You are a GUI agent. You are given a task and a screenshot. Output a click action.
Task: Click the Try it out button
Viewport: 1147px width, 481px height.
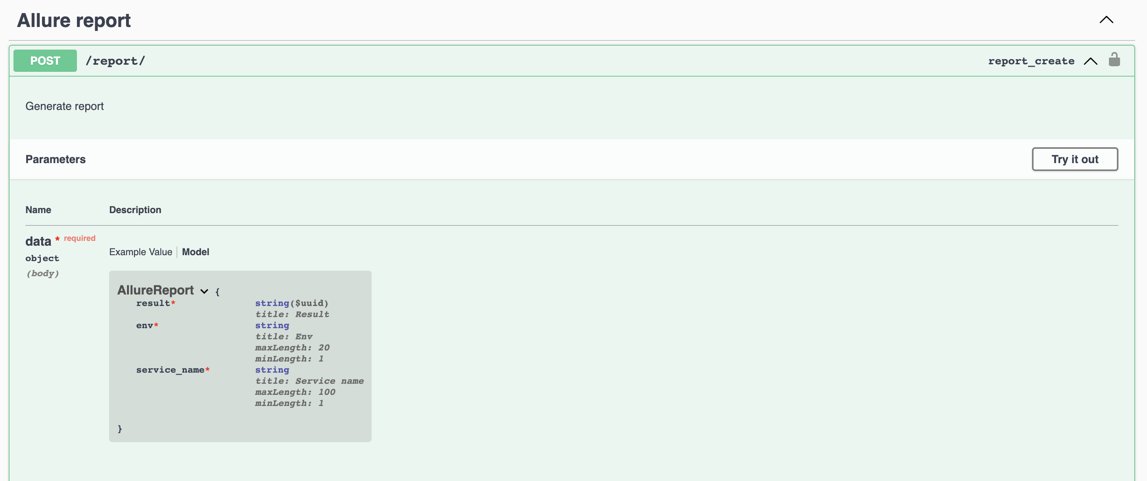(x=1074, y=159)
